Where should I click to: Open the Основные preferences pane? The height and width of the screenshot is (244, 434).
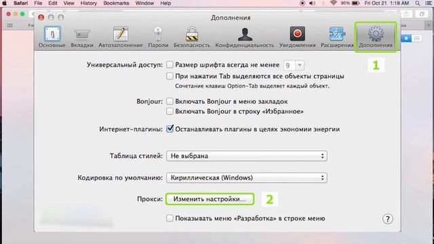[52, 37]
